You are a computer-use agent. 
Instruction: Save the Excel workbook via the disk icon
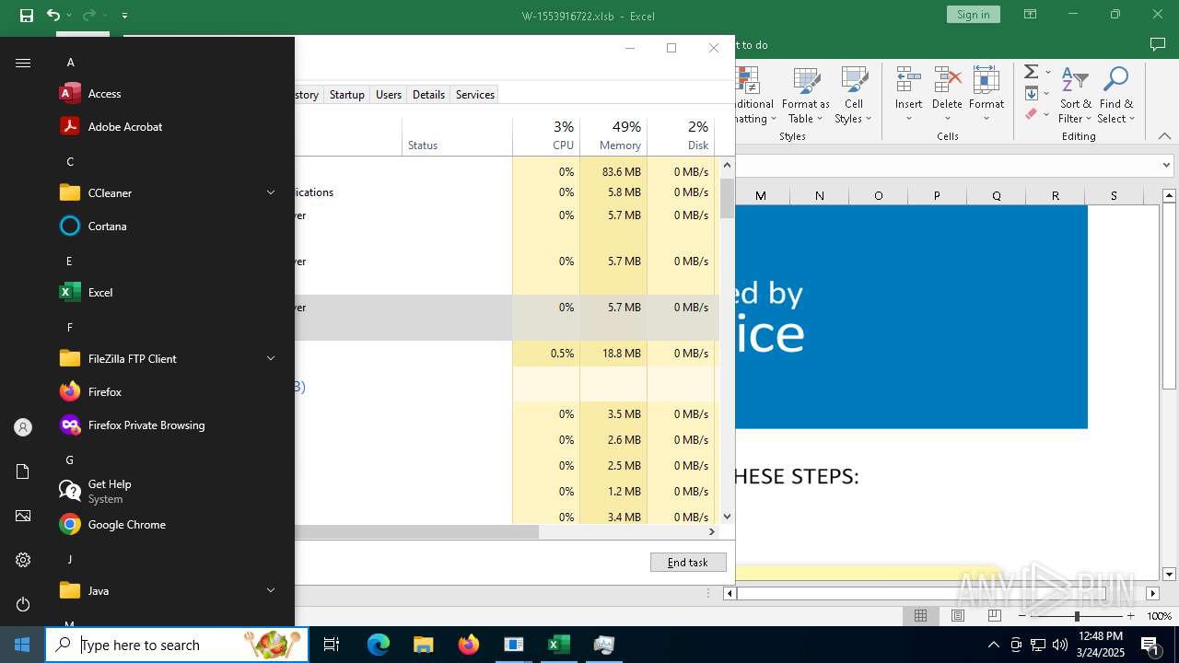[x=26, y=16]
